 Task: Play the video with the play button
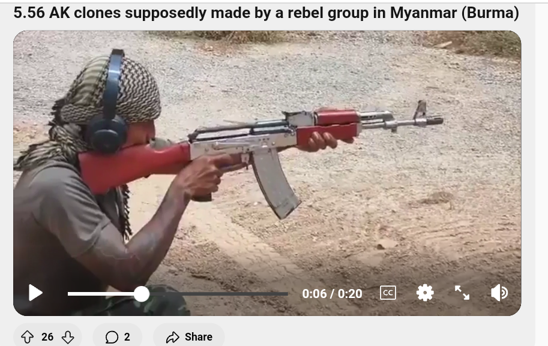pyautogui.click(x=35, y=293)
